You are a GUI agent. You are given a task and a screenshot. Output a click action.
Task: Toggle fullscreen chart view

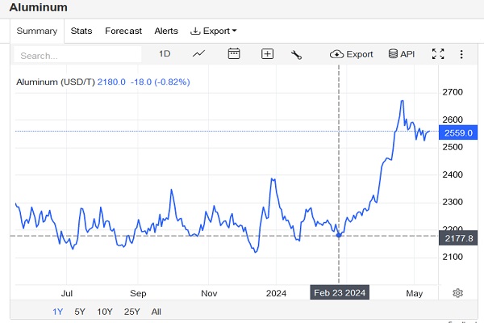[x=438, y=54]
